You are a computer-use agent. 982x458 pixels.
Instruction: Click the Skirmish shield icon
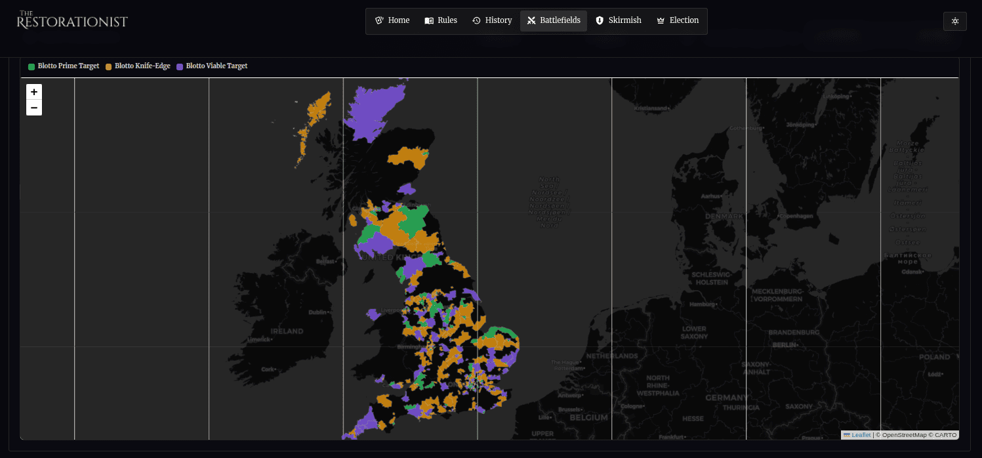coord(600,20)
